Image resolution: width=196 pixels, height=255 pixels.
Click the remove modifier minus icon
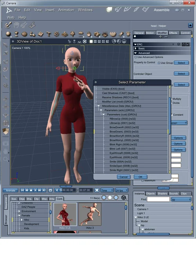[x=166, y=37]
